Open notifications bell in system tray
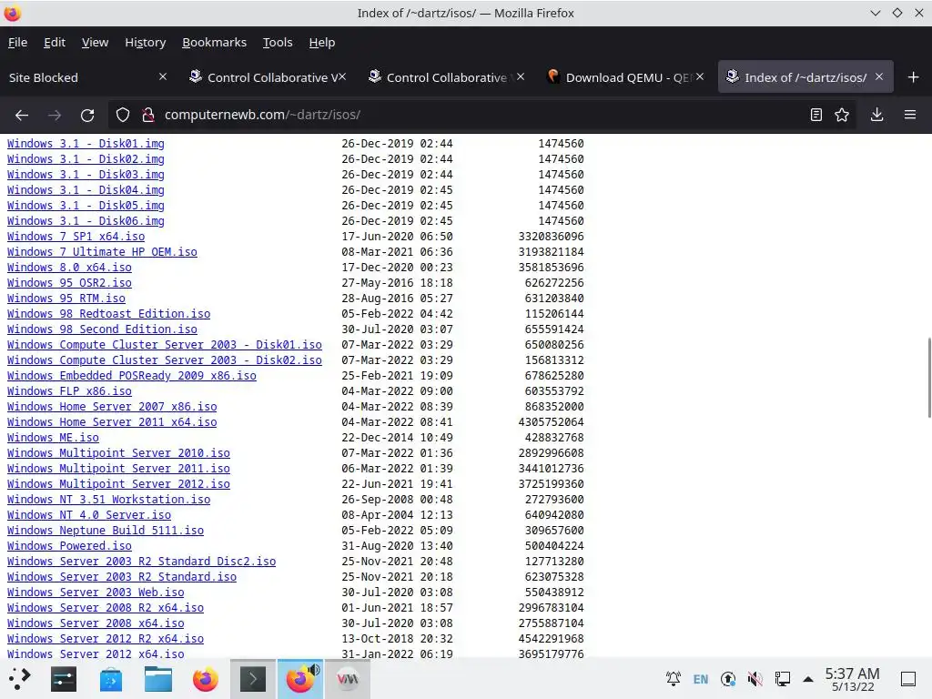932x699 pixels. tap(674, 679)
